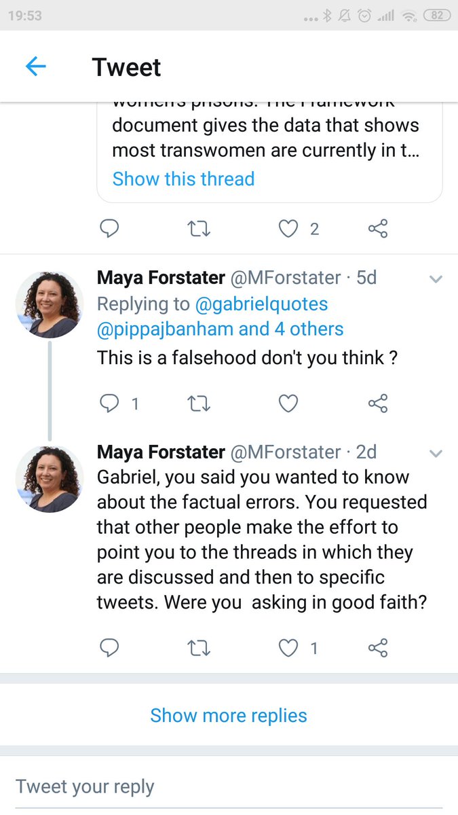
Task: Open options chevron on the 2d tweet
Action: coord(436,453)
